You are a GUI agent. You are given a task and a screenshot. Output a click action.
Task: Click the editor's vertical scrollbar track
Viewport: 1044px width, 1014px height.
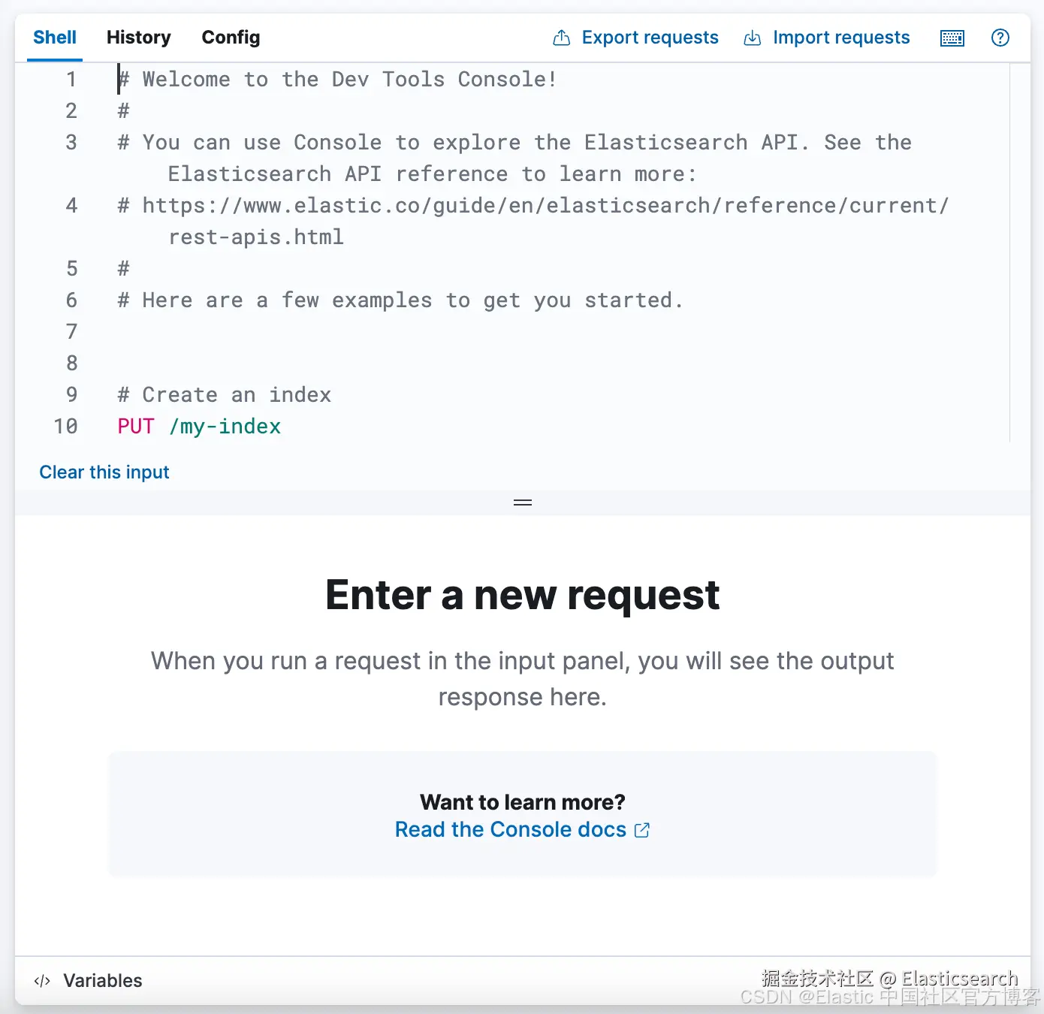point(1010,252)
